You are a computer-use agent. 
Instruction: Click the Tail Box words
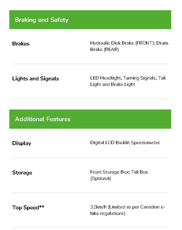[139, 172]
